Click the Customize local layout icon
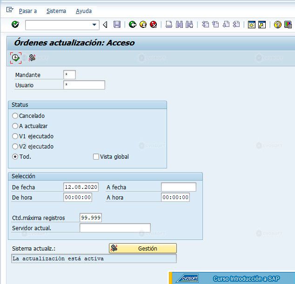 pos(288,25)
